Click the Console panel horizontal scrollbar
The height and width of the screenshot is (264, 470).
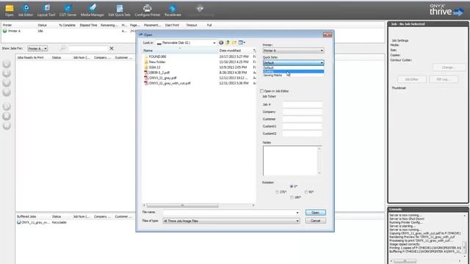tap(405, 261)
